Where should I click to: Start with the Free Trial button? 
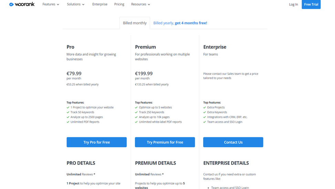click(x=311, y=4)
